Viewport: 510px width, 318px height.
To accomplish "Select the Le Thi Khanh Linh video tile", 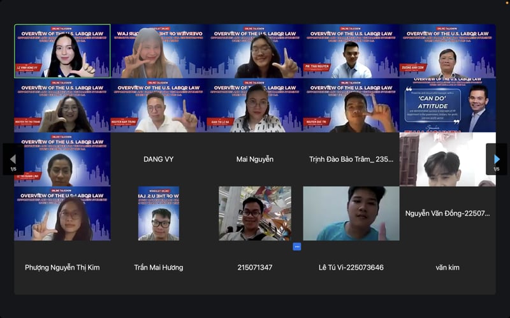I will 62,159.
